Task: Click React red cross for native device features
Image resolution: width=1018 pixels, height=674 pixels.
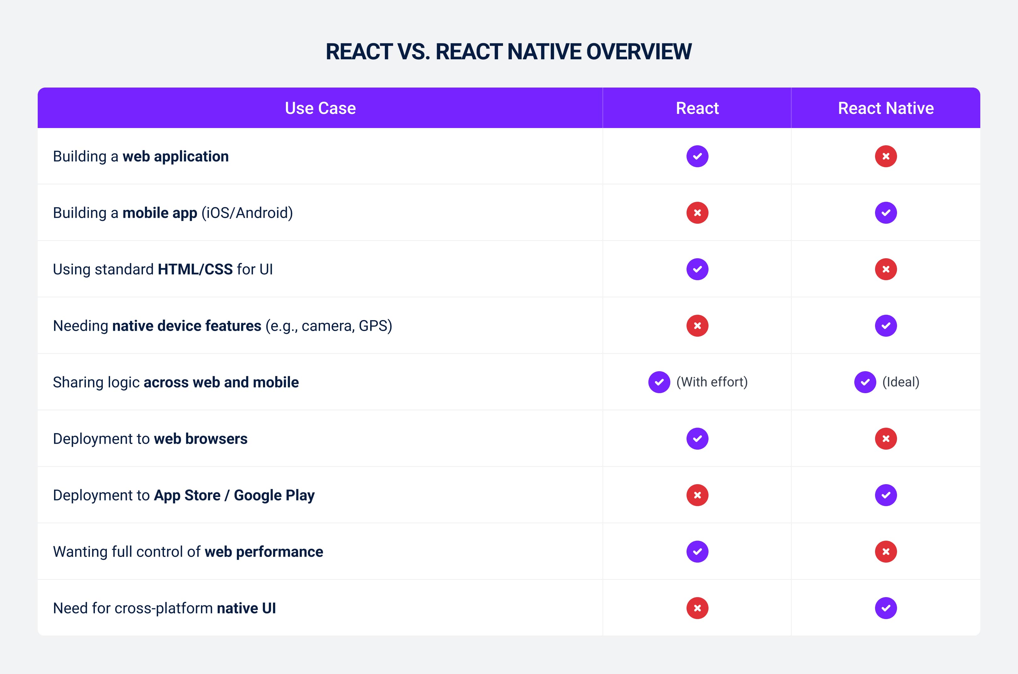Action: click(697, 325)
